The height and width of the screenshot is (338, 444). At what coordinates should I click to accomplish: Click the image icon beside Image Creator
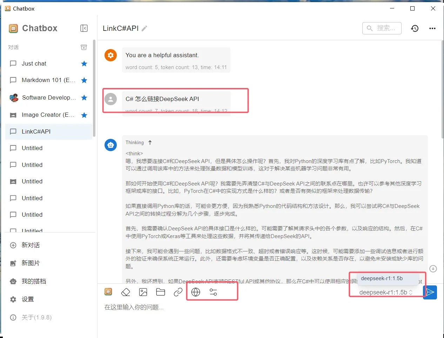click(13, 115)
